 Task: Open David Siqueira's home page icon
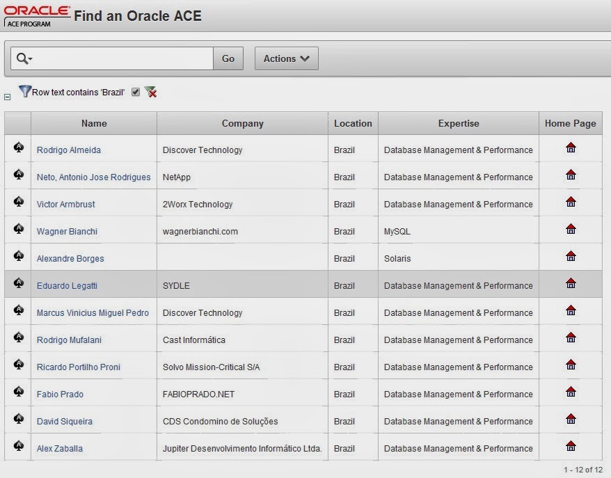(571, 419)
